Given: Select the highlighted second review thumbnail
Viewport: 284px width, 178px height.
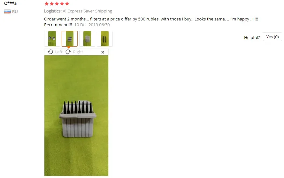Looking at the screenshot, I should 70,39.
